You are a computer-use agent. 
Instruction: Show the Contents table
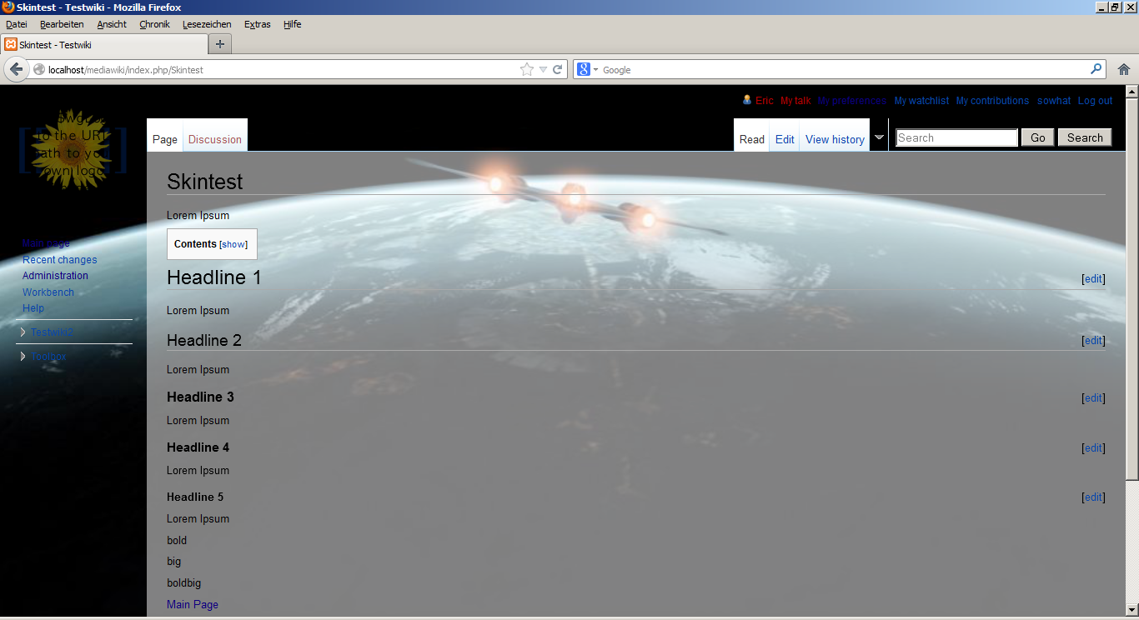tap(233, 245)
